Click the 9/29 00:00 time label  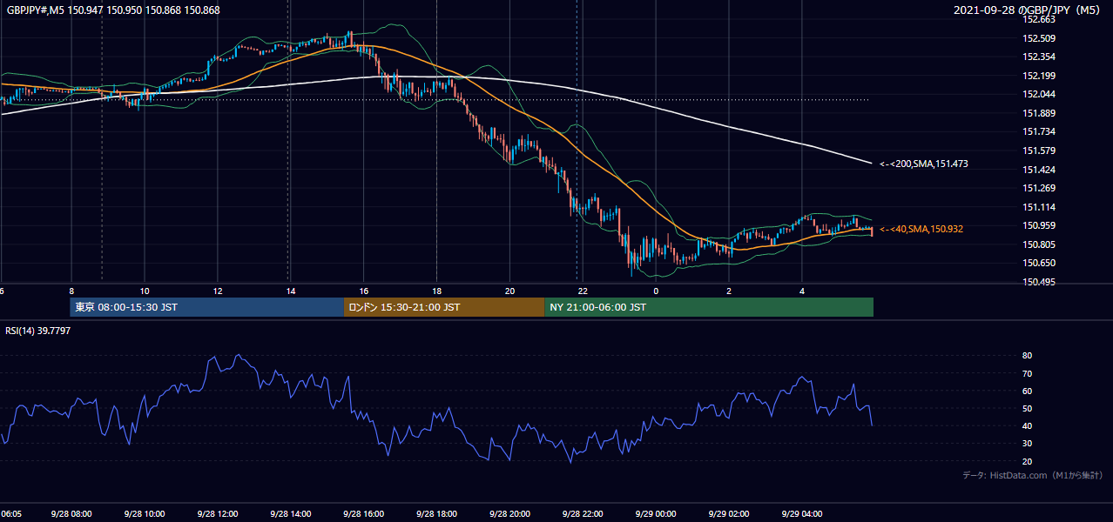[656, 514]
